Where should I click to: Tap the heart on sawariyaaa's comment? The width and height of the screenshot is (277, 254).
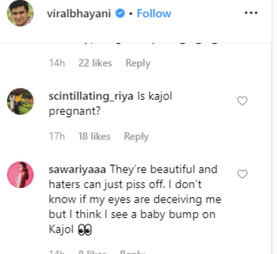242,174
